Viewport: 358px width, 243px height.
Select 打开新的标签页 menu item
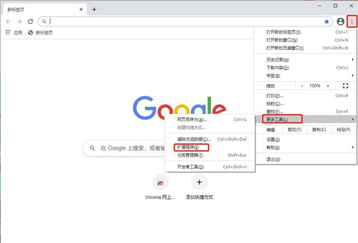click(305, 32)
